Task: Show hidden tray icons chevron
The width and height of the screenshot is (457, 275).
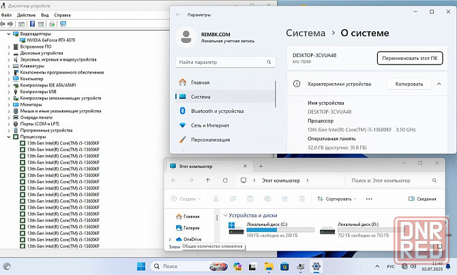Action: [377, 266]
